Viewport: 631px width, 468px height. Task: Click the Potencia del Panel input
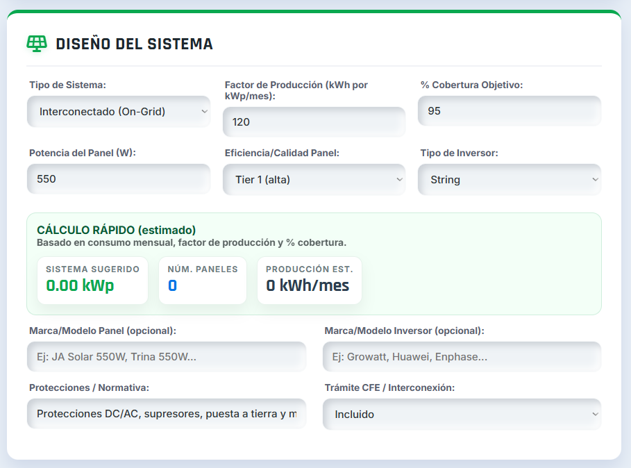tap(118, 179)
